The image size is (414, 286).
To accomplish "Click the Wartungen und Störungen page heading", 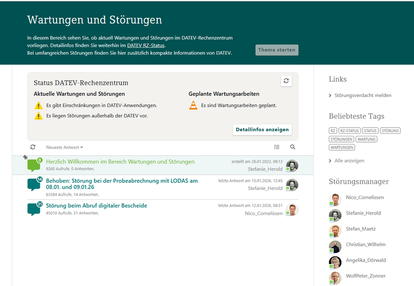I will (x=94, y=20).
